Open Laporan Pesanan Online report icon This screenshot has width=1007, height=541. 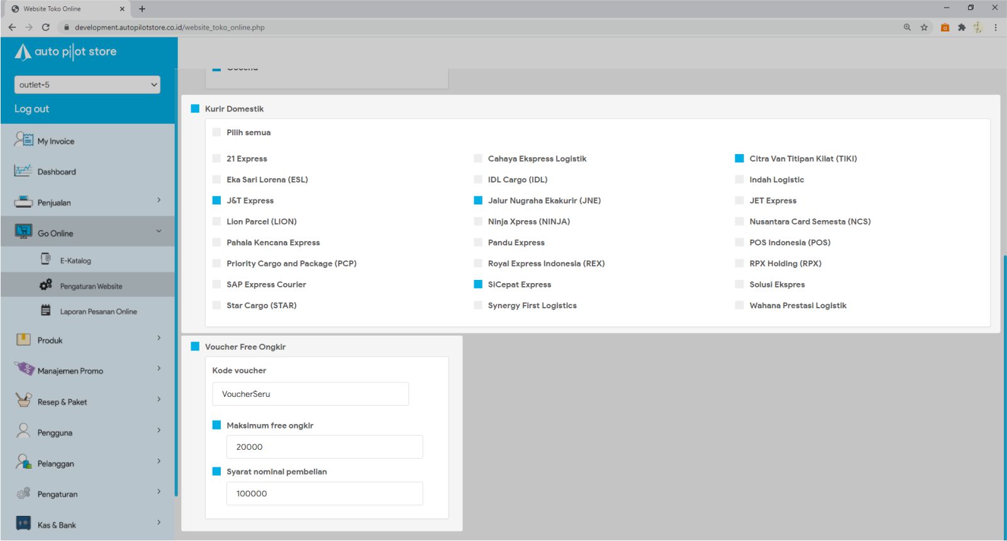point(46,310)
